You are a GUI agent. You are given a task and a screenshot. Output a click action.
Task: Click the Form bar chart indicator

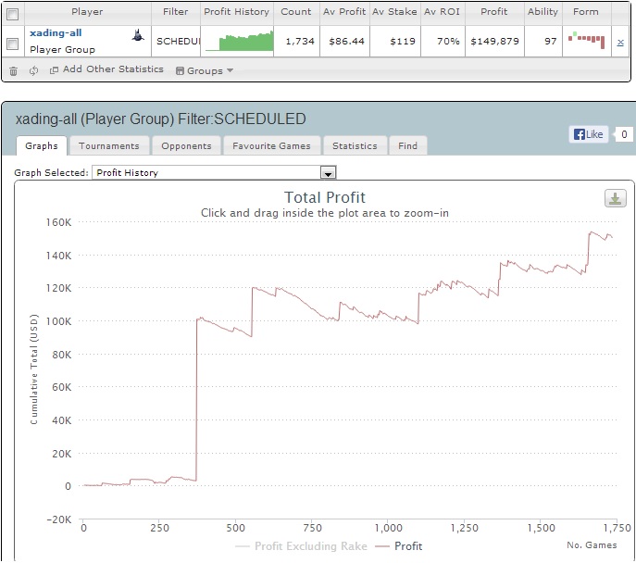coord(586,40)
